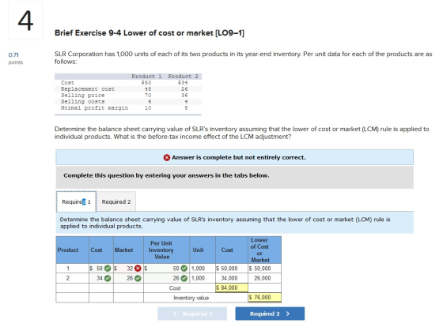This screenshot has width=443, height=327.
Task: Select the Product 1 Per Unit Inventory Value field
Action: coord(166,269)
